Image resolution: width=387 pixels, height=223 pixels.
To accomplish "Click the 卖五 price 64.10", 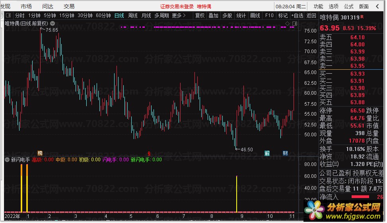I will pos(358,37).
